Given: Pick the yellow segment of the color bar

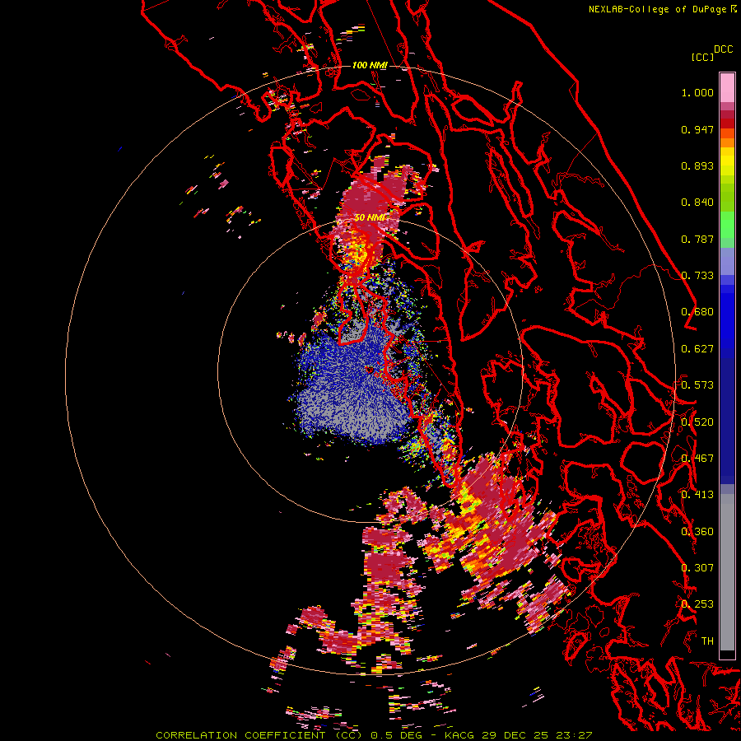Looking at the screenshot, I should tap(727, 161).
